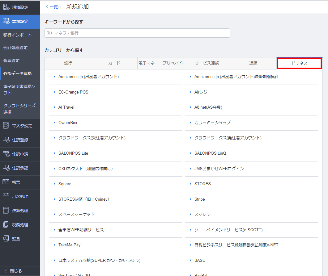Image resolution: width=328 pixels, height=276 pixels.
Task: Choose JMSおまかせWEBログイン
Action: (x=219, y=169)
